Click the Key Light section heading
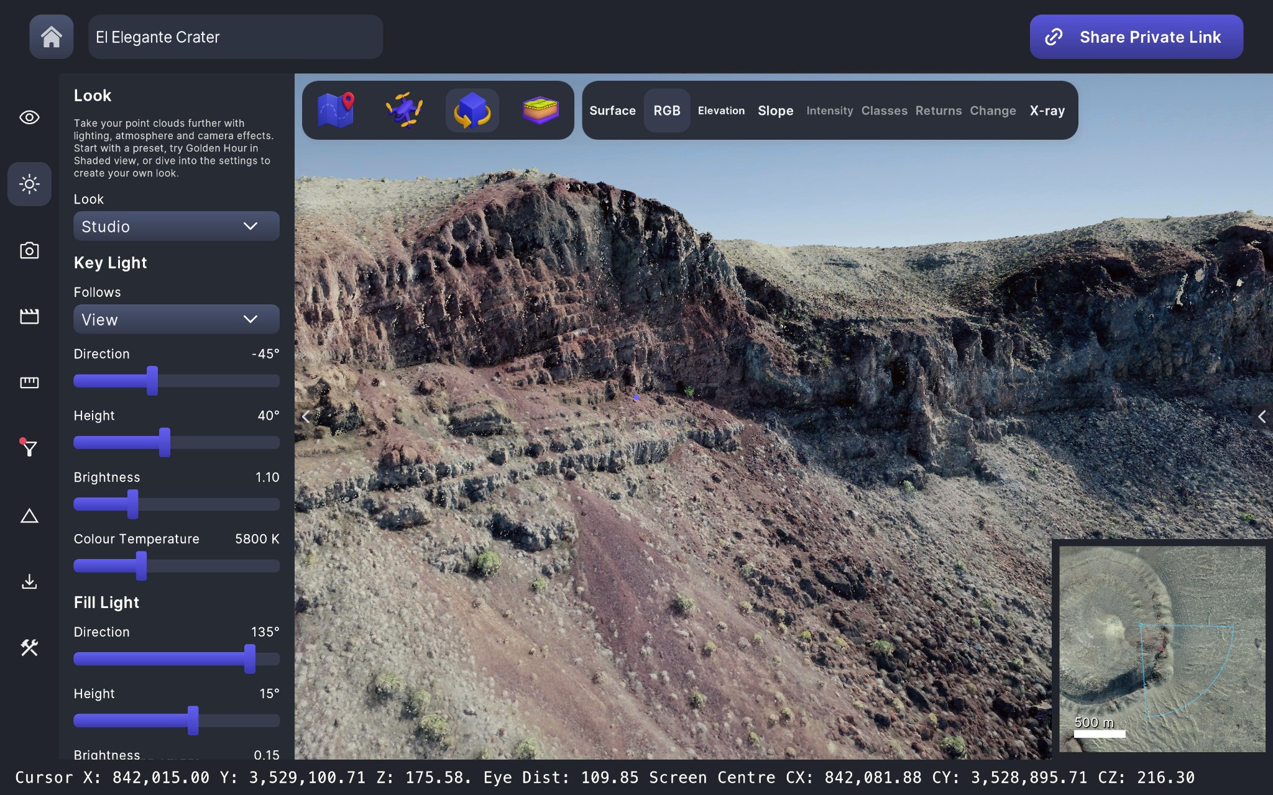 110,263
